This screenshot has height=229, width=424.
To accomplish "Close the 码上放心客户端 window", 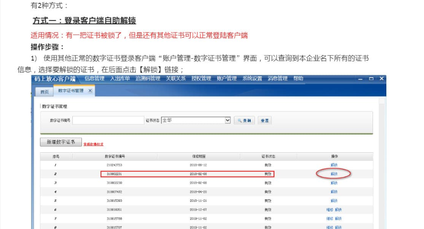I will tap(382, 79).
